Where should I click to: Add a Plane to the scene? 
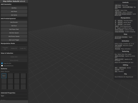click(x=14, y=11)
